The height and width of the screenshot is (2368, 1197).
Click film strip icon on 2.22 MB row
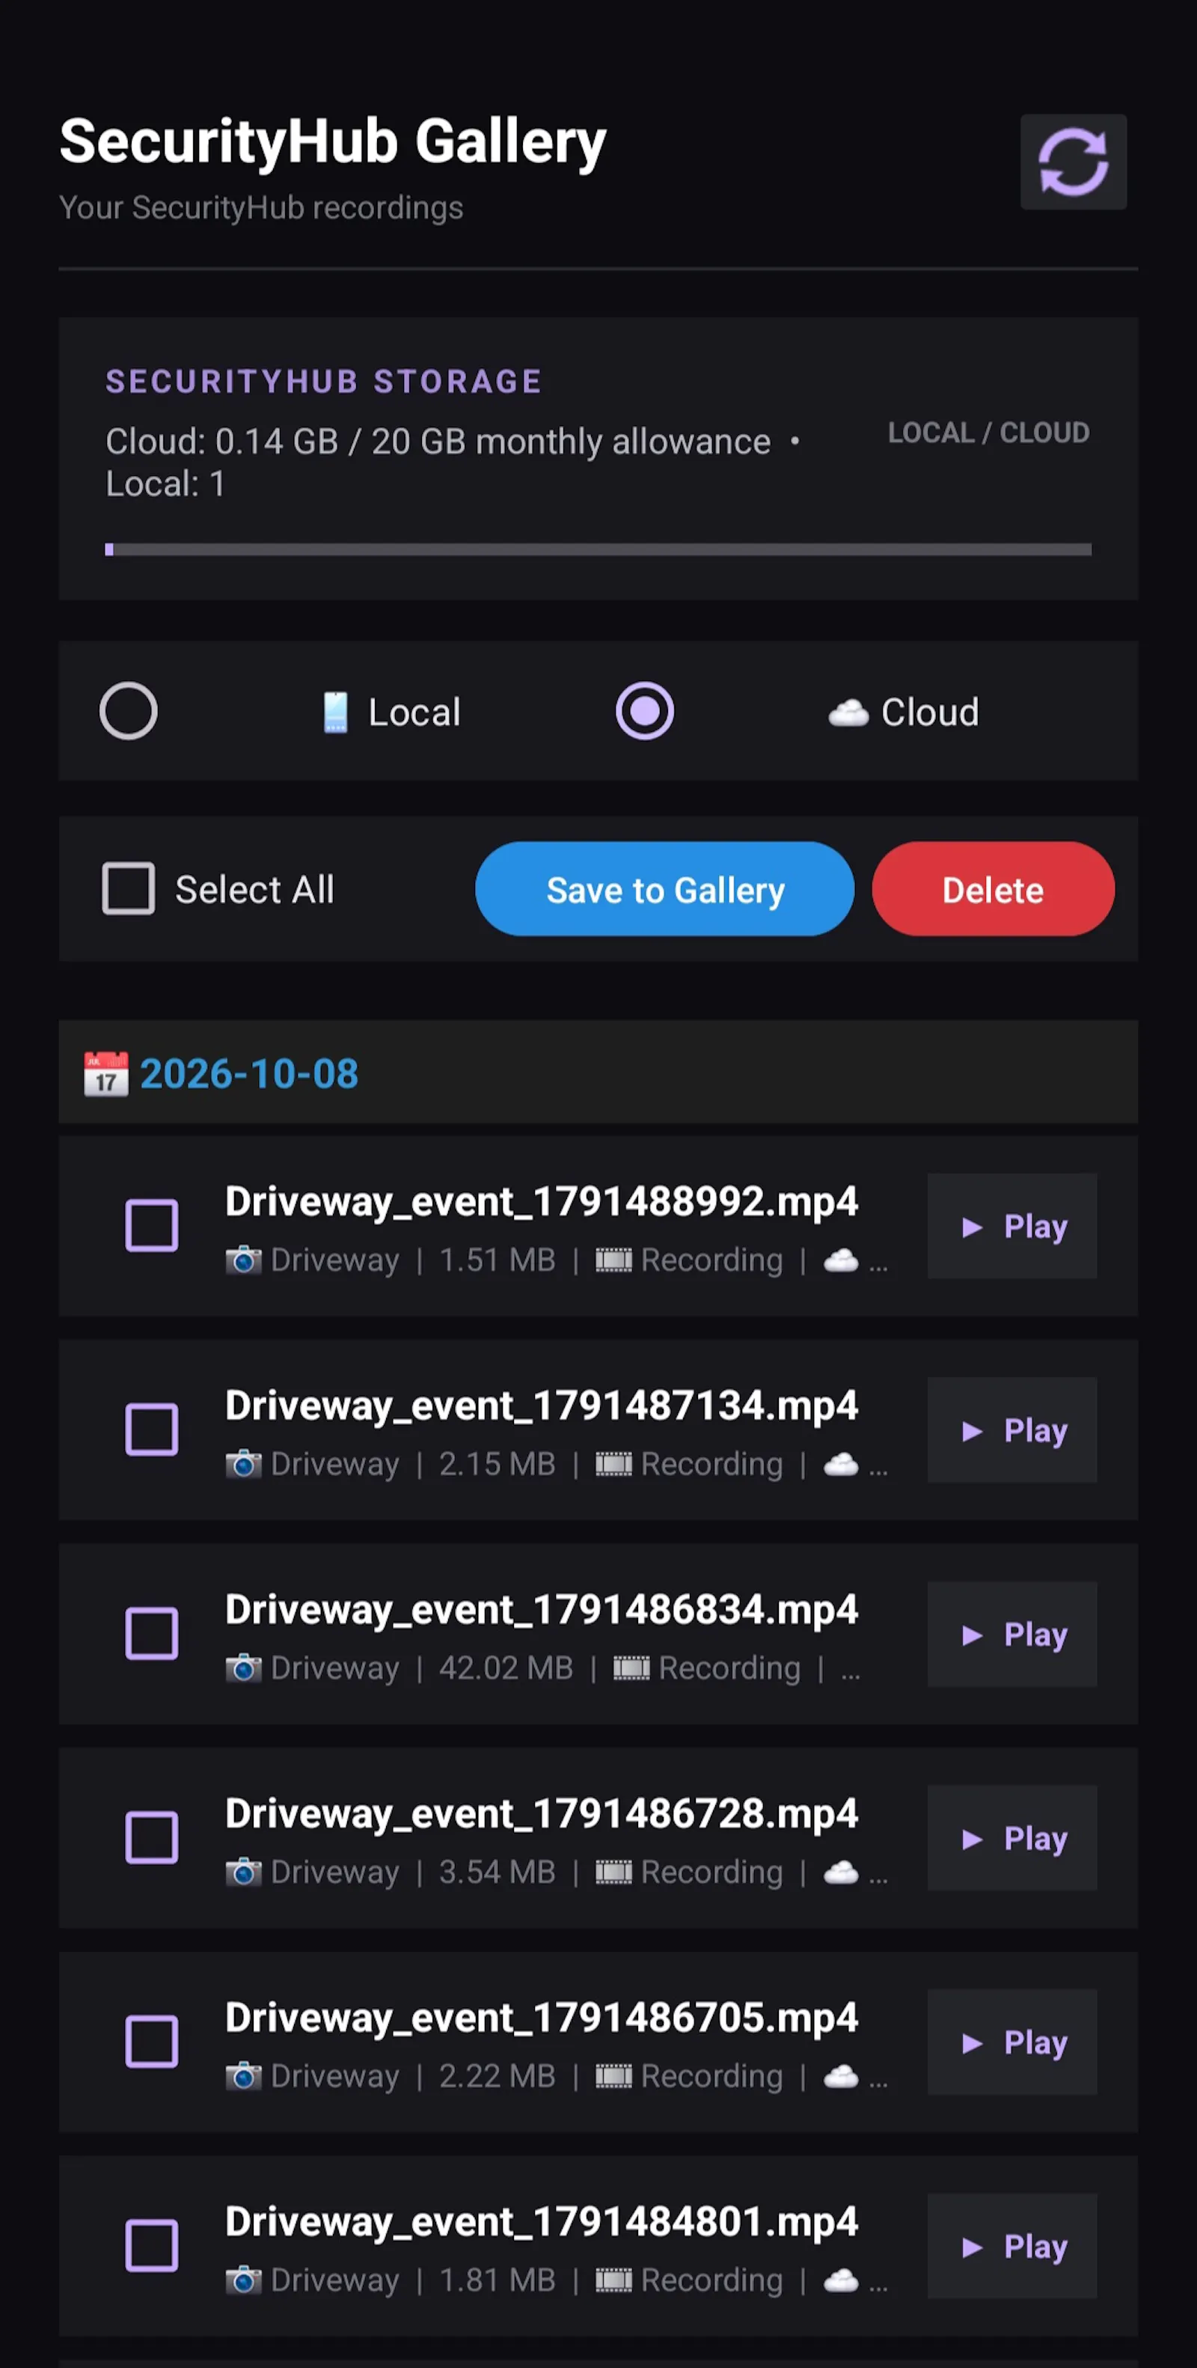click(x=613, y=2078)
